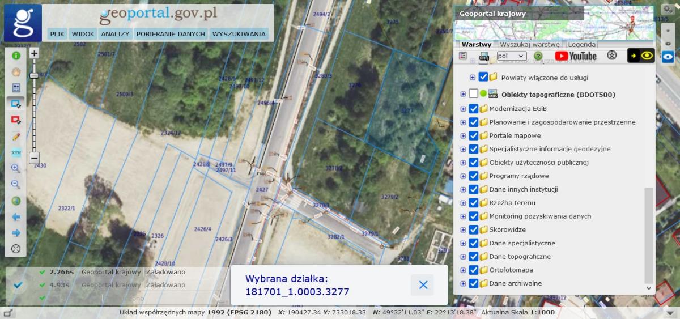Click the BDOT500 WMS layer icon
This screenshot has height=319, width=680.
pos(492,94)
